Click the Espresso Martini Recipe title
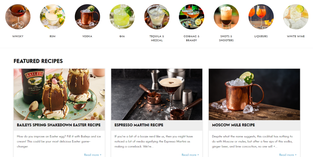The width and height of the screenshot is (313, 157). click(139, 125)
